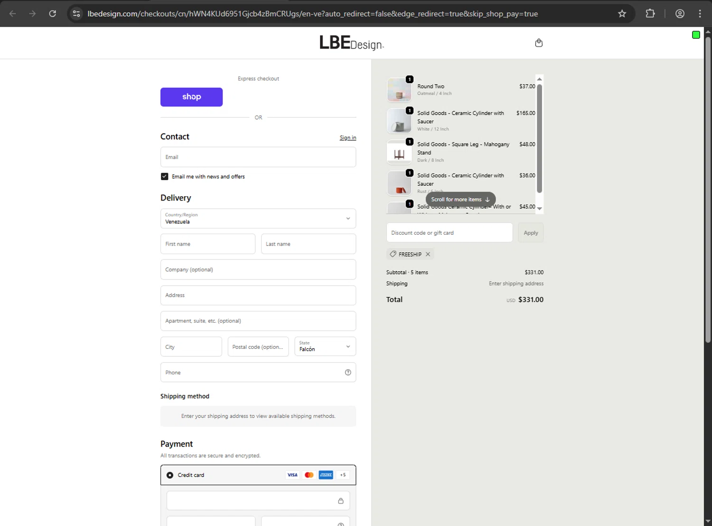This screenshot has width=712, height=526.
Task: Click the total "$331.00" amount
Action: point(531,300)
